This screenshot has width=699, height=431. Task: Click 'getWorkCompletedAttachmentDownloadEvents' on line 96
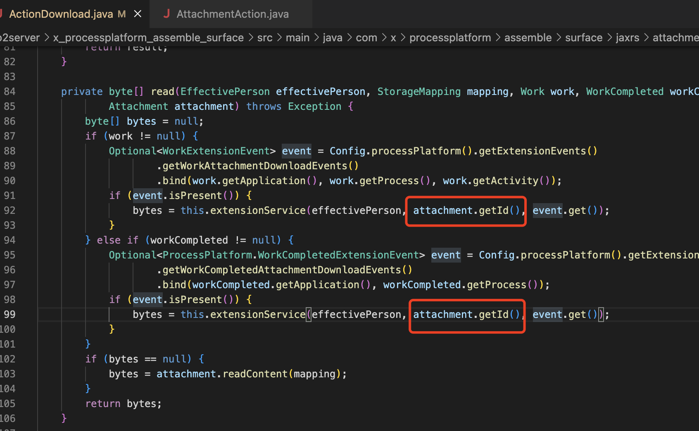(x=282, y=270)
